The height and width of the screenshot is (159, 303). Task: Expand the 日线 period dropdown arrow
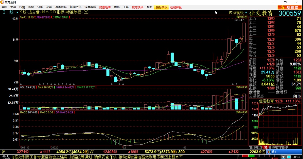pyautogui.click(x=17, y=12)
